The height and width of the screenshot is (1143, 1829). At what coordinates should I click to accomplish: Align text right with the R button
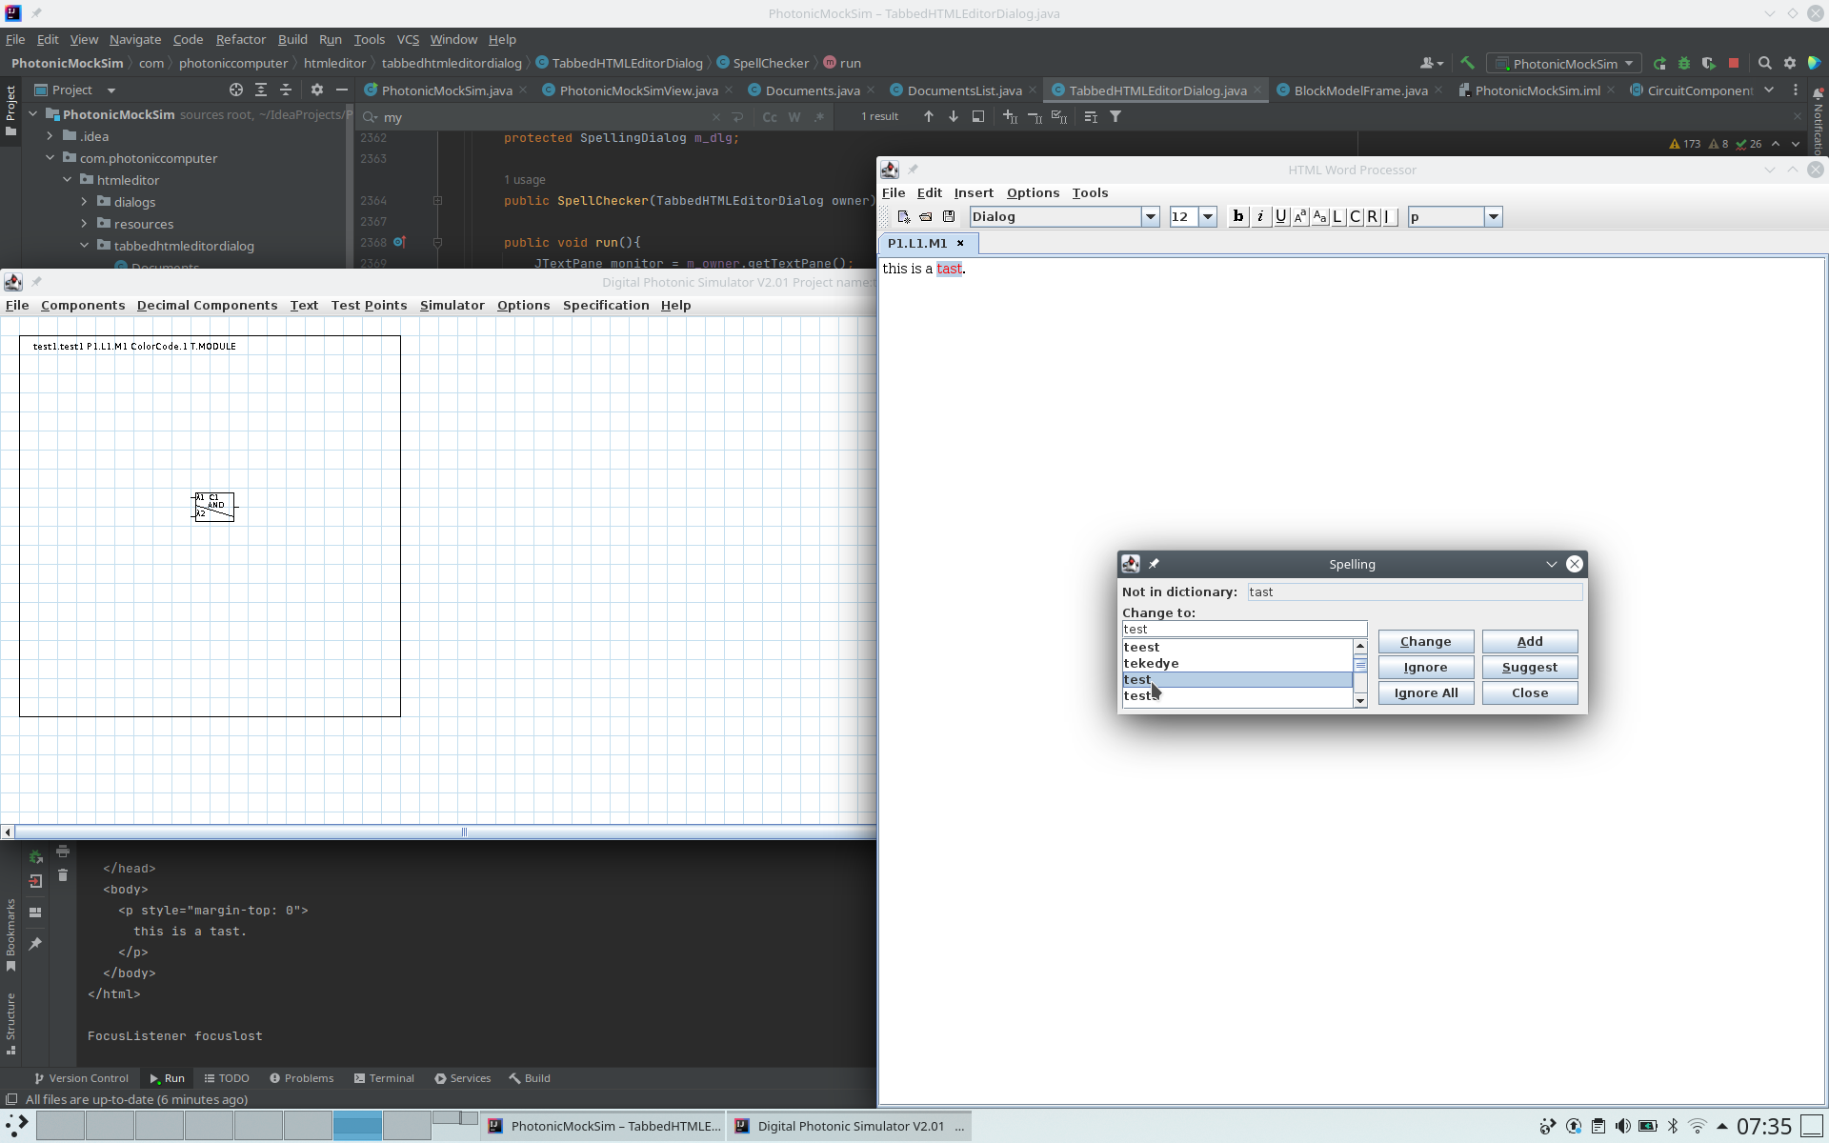pyautogui.click(x=1372, y=217)
